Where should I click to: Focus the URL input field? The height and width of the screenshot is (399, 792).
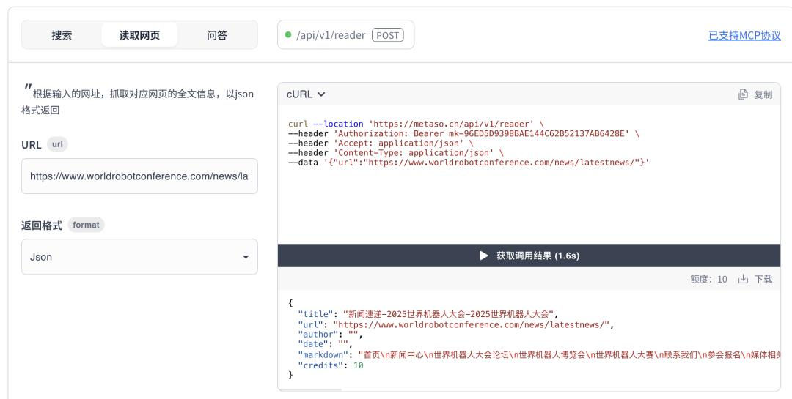coord(139,176)
